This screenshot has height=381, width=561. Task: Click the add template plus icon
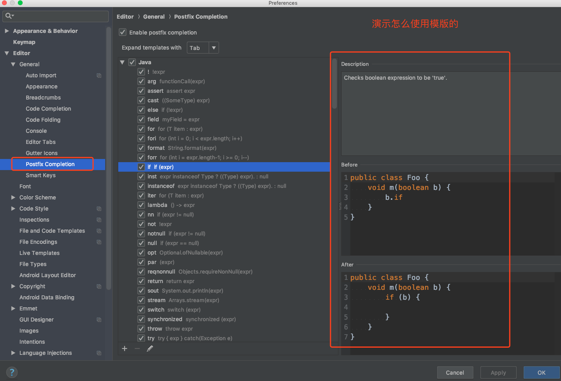coord(125,348)
